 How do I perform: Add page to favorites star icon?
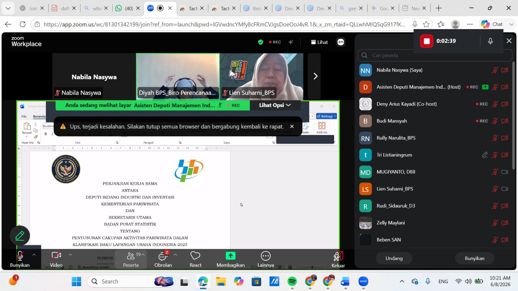point(426,24)
